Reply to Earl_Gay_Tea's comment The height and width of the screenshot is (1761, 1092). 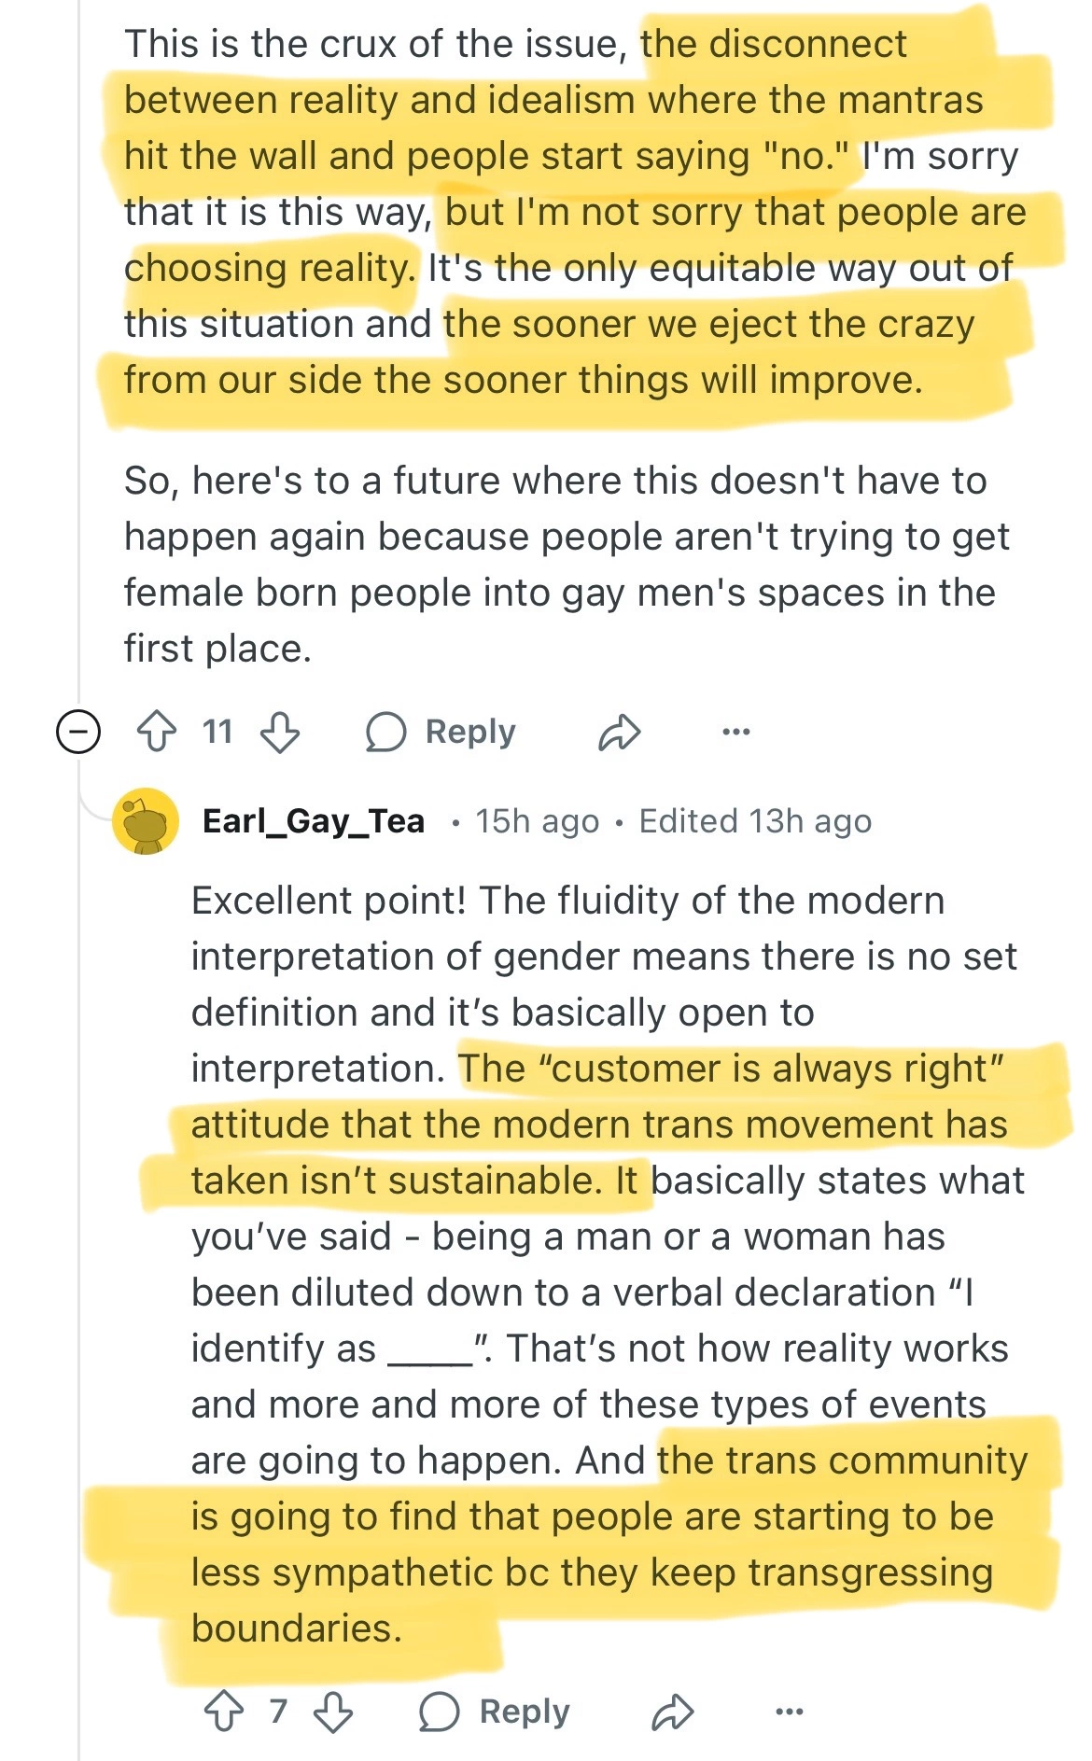tap(495, 1712)
